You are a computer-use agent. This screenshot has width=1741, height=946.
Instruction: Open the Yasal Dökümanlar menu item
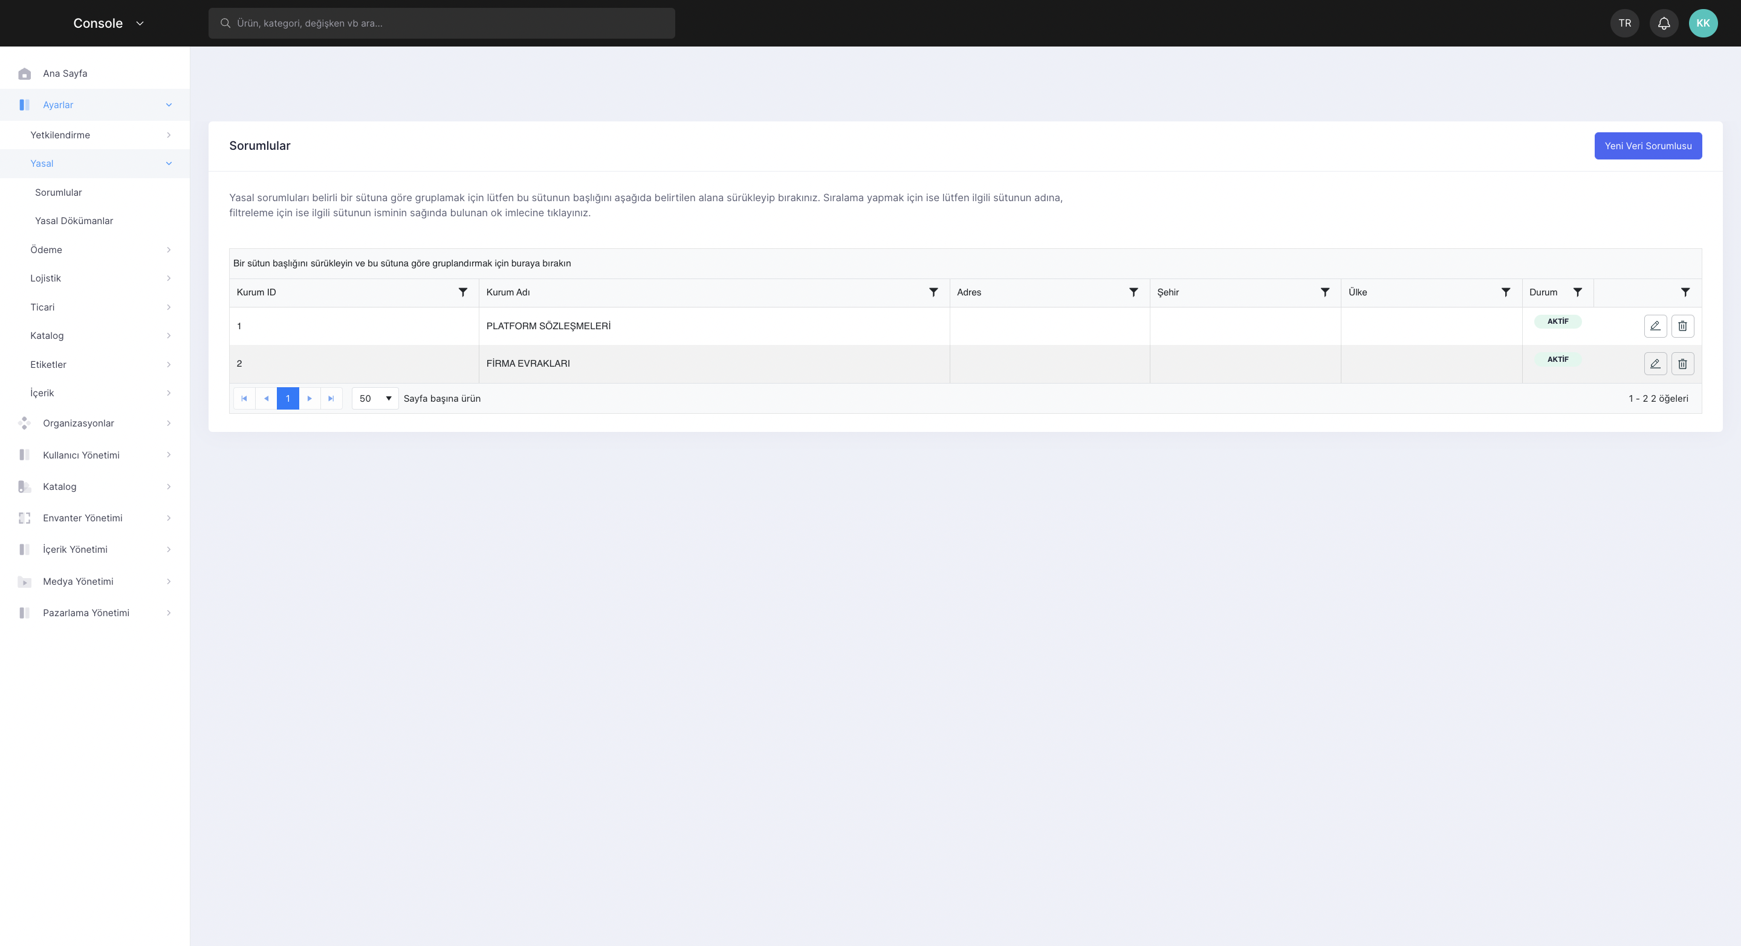click(95, 221)
